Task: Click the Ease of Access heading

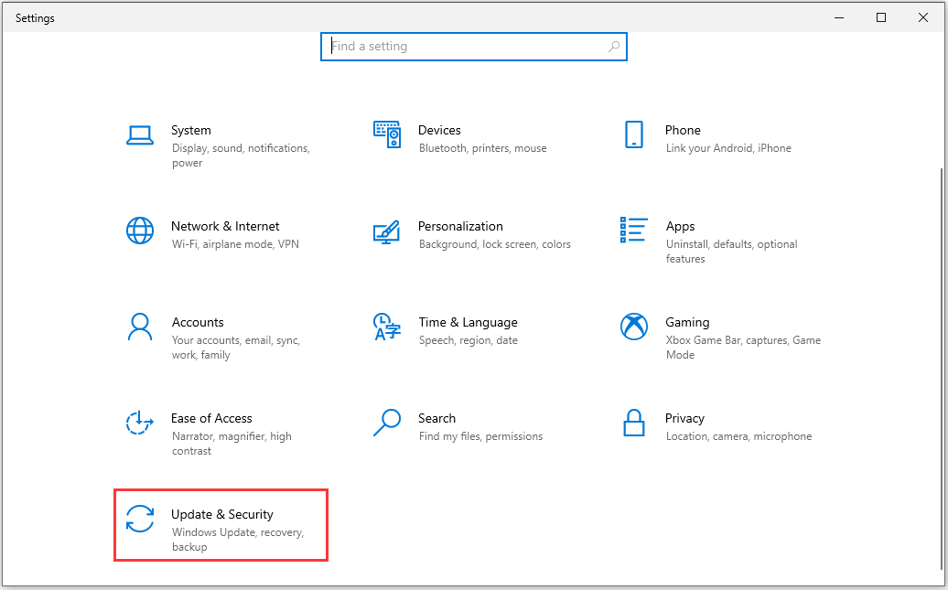Action: pos(211,418)
